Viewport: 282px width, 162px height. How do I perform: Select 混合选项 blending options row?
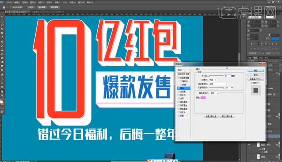tap(184, 74)
